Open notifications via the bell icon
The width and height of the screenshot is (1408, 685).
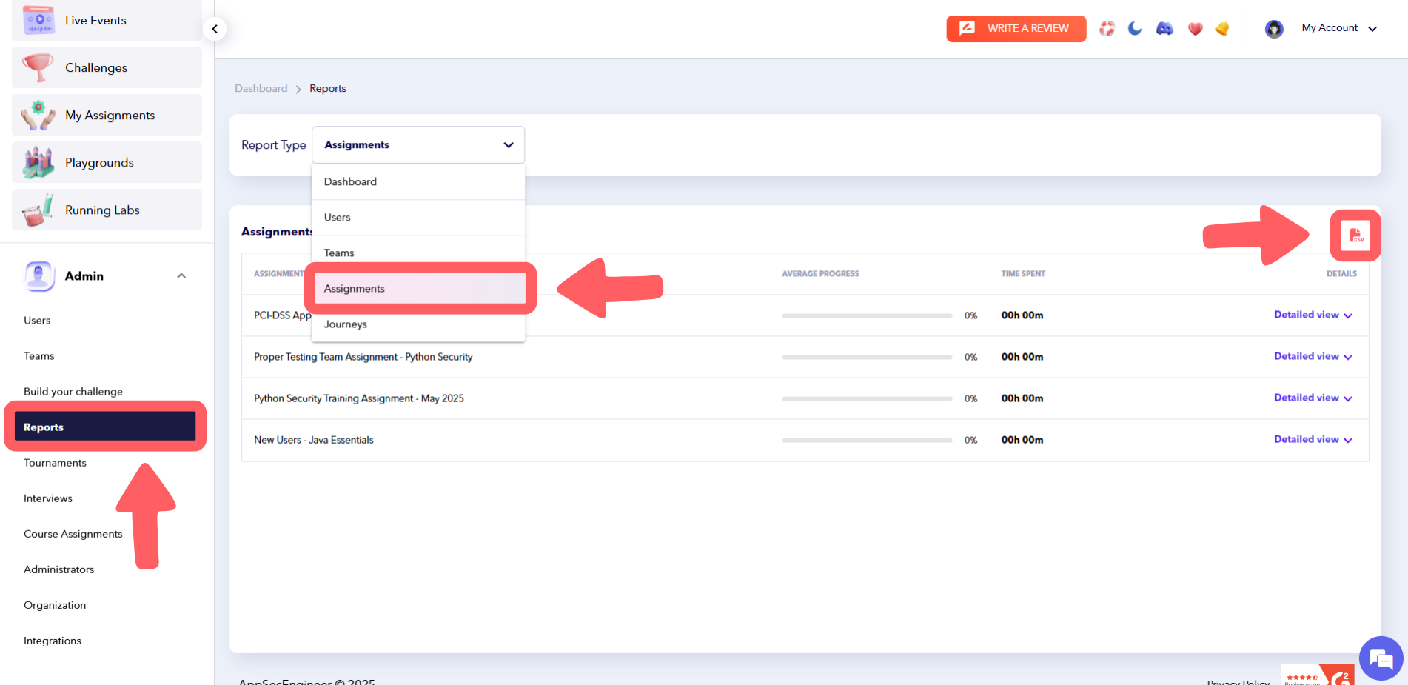(1222, 28)
